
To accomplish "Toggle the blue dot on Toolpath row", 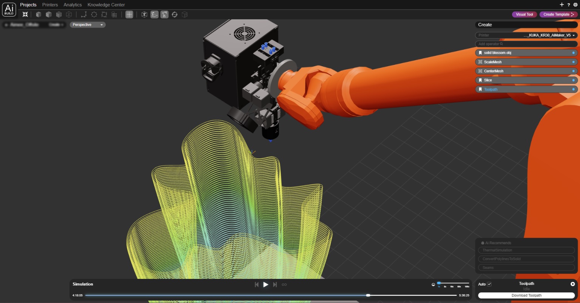I will (x=574, y=89).
